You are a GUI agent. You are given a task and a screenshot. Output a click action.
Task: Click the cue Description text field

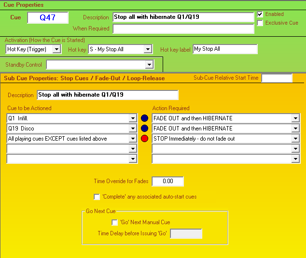pyautogui.click(x=183, y=17)
